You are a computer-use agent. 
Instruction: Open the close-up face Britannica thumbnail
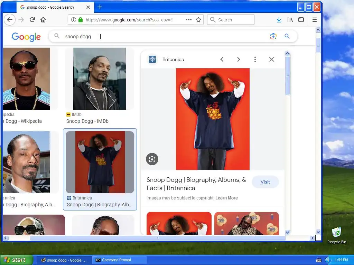click(x=26, y=162)
